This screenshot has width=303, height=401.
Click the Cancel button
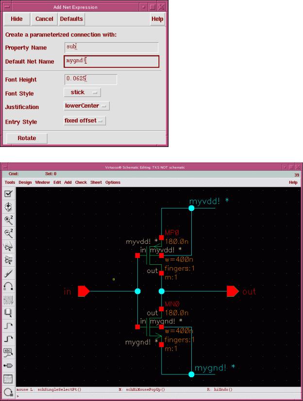(x=44, y=19)
